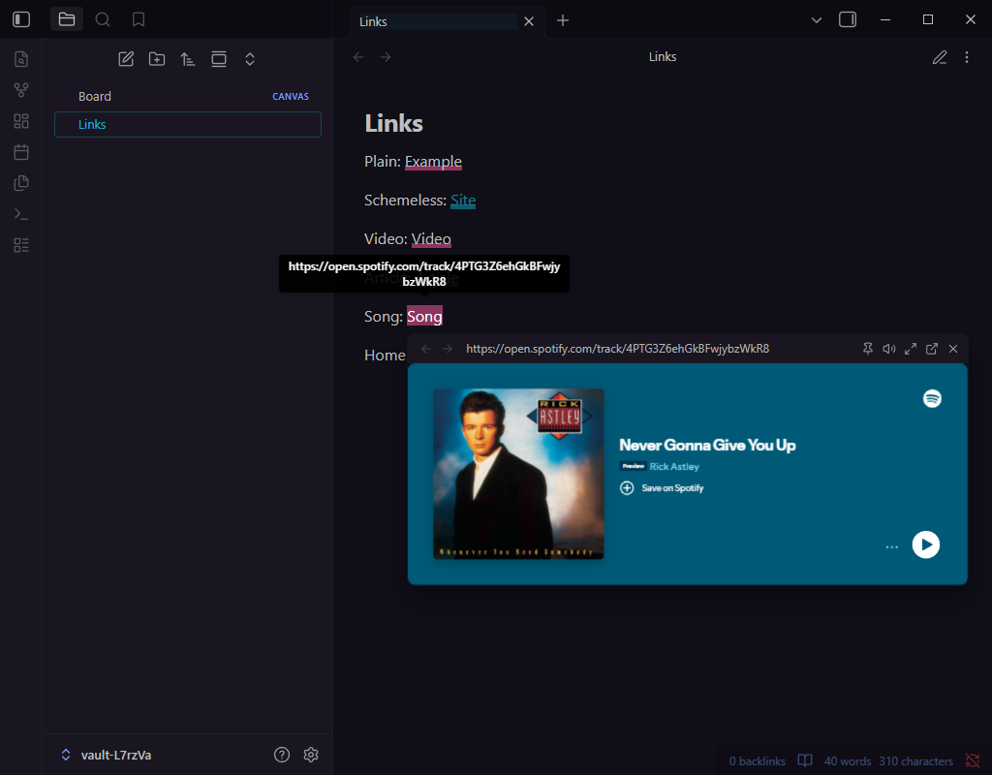Navigate forward in note history

(386, 57)
